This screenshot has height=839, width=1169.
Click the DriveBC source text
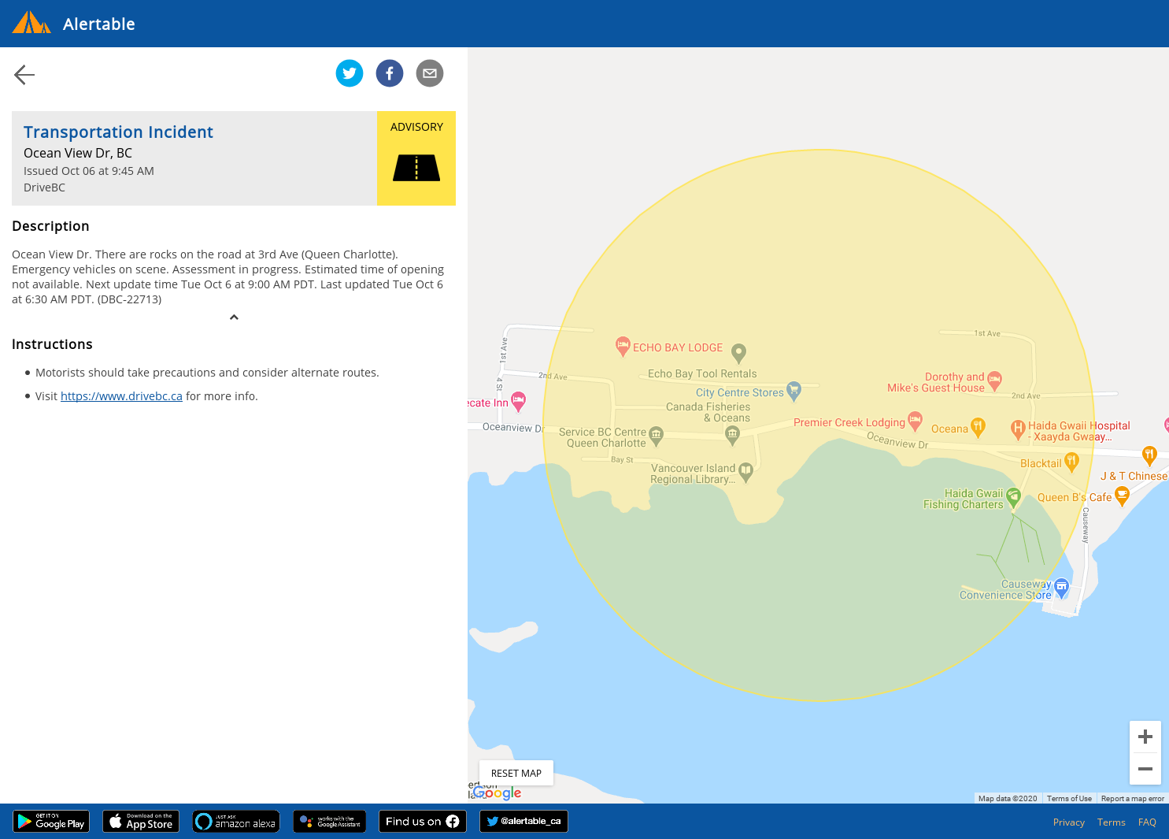tap(44, 187)
